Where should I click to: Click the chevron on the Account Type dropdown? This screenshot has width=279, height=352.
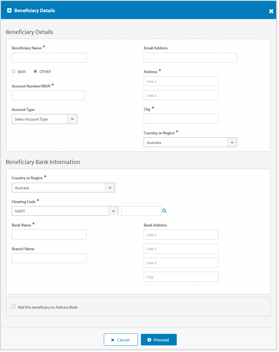72,119
